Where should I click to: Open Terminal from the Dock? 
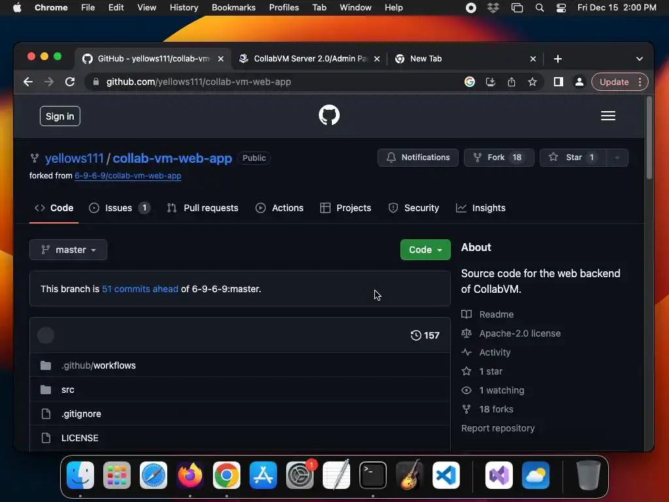[x=373, y=475]
